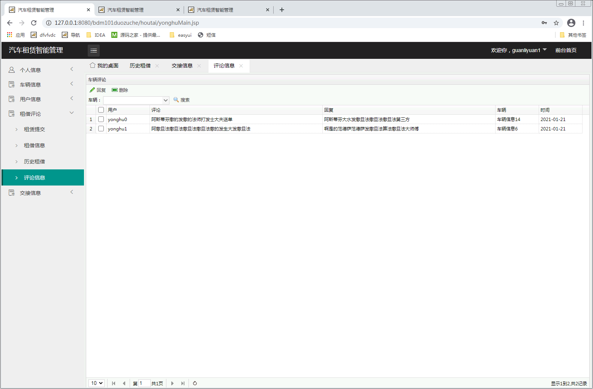
Task: Reload the browser page
Action: tap(34, 23)
